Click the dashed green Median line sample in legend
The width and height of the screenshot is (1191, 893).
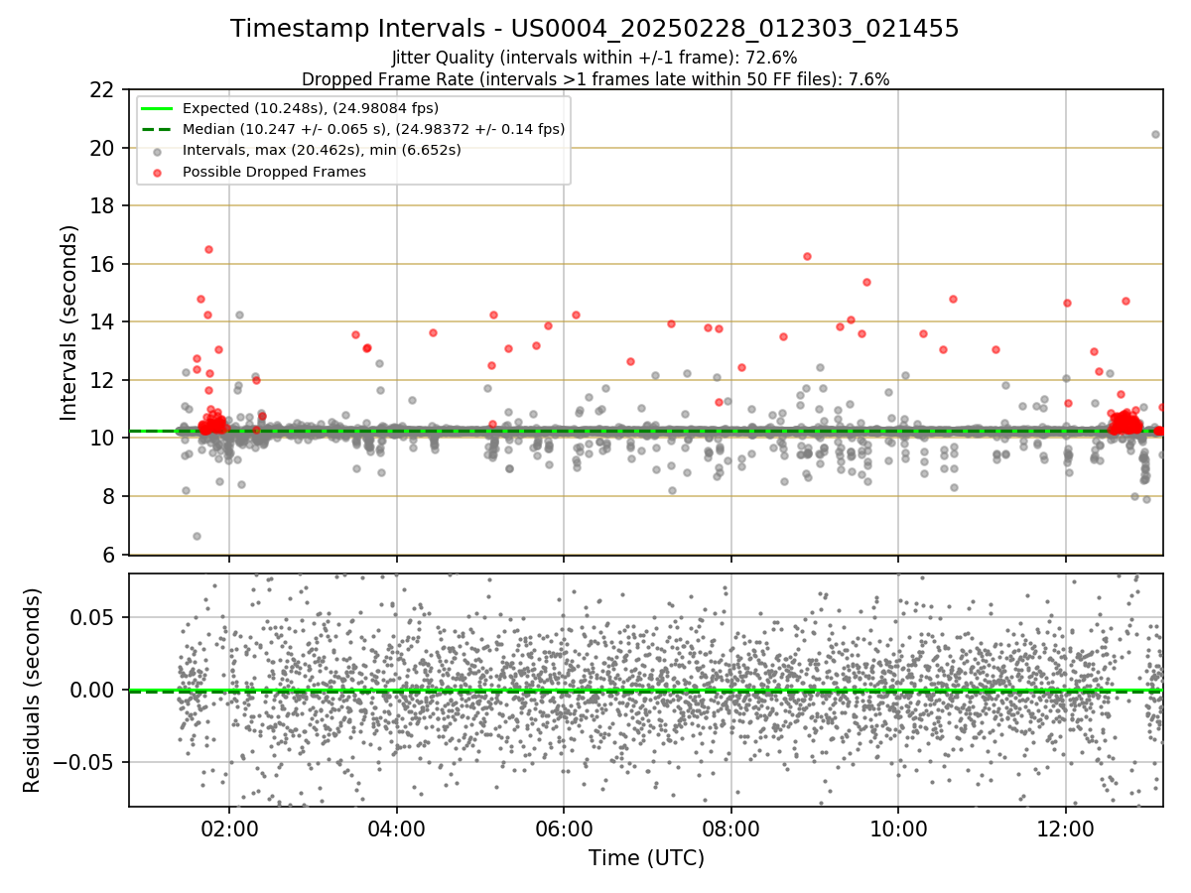coord(159,129)
